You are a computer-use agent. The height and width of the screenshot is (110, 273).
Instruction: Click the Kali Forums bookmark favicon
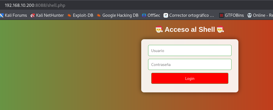coord(1,15)
